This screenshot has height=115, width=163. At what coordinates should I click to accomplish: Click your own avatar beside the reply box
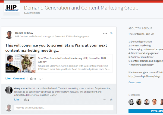click(9, 108)
